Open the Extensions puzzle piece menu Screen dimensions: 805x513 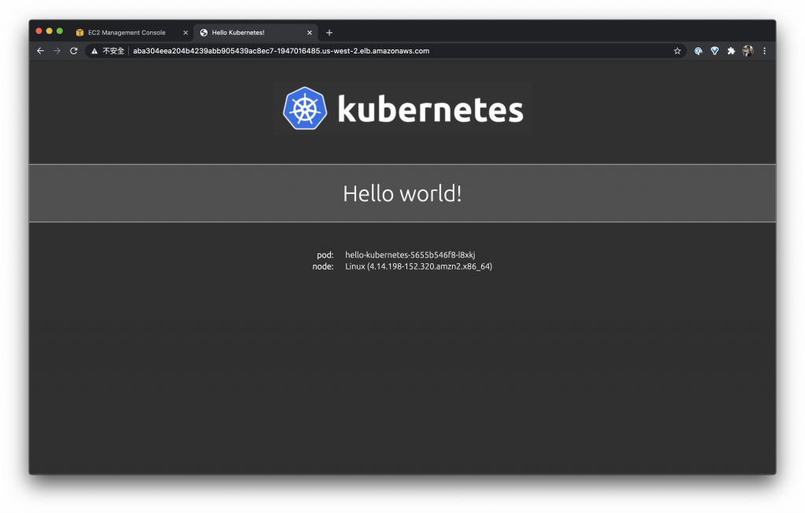tap(731, 51)
